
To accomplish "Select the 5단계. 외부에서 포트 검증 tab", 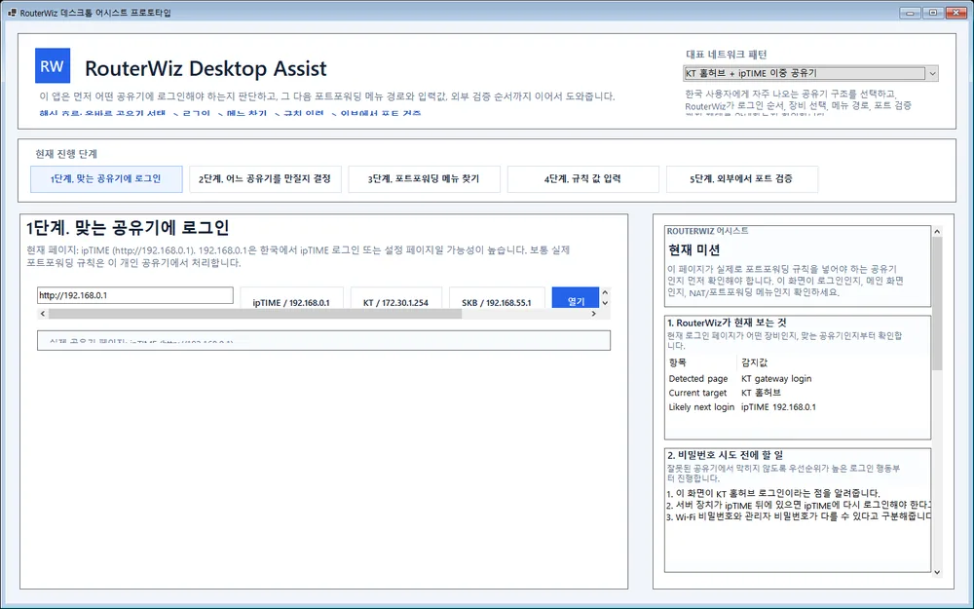I will 741,179.
